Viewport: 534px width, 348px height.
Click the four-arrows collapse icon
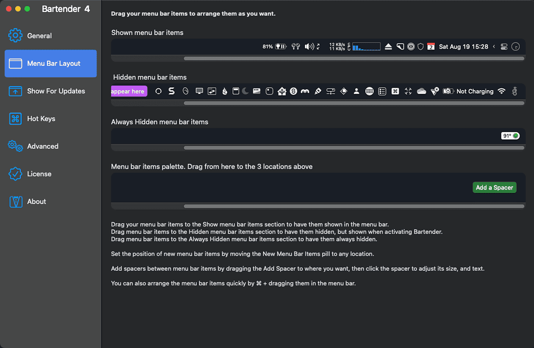click(408, 91)
